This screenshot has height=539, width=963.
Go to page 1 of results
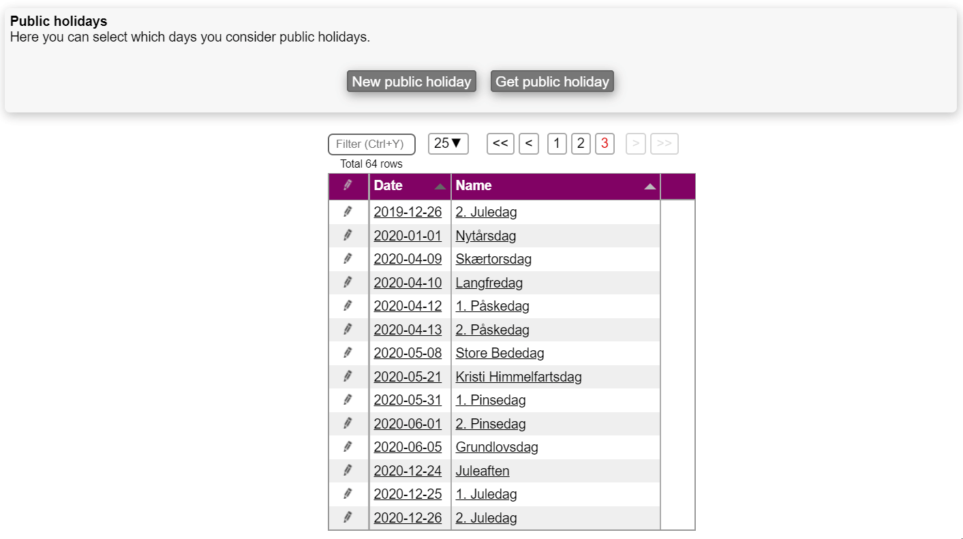(557, 144)
